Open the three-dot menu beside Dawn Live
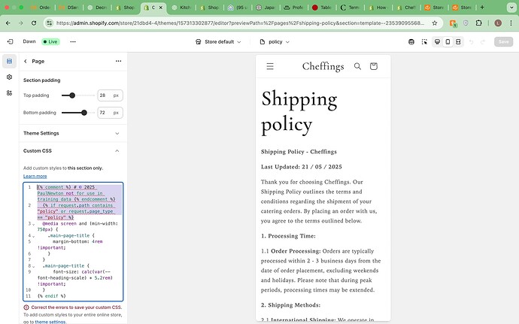Screen dimensions: 519x324 73,41
